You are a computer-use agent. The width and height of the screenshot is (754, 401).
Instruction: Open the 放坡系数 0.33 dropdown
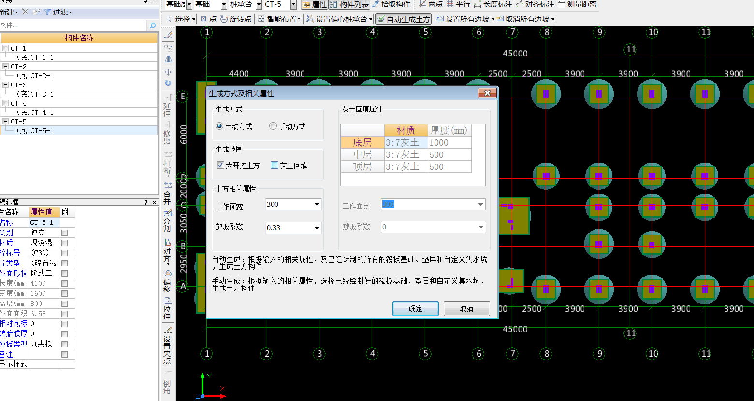317,228
